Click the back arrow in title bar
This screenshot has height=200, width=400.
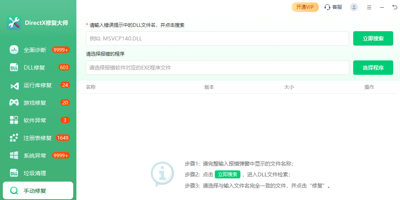click(395, 7)
